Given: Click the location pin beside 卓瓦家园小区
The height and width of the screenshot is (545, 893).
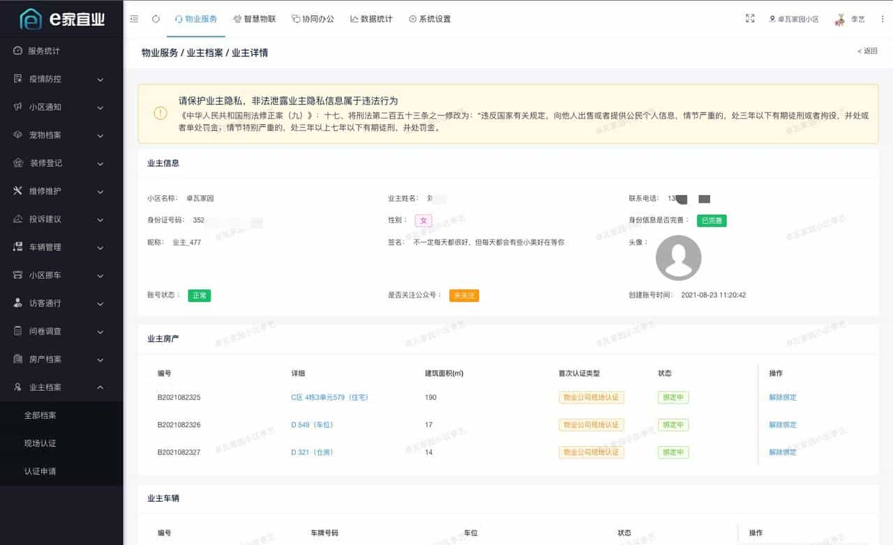Looking at the screenshot, I should [772, 19].
